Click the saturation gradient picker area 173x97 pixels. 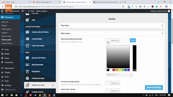coord(118,57)
